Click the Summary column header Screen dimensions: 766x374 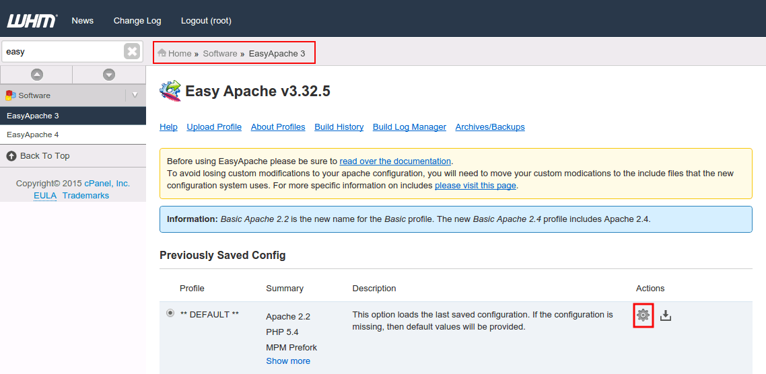coord(285,289)
